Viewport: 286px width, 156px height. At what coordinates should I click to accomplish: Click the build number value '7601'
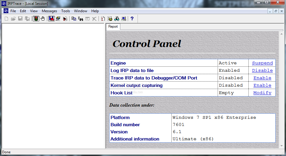click(179, 124)
